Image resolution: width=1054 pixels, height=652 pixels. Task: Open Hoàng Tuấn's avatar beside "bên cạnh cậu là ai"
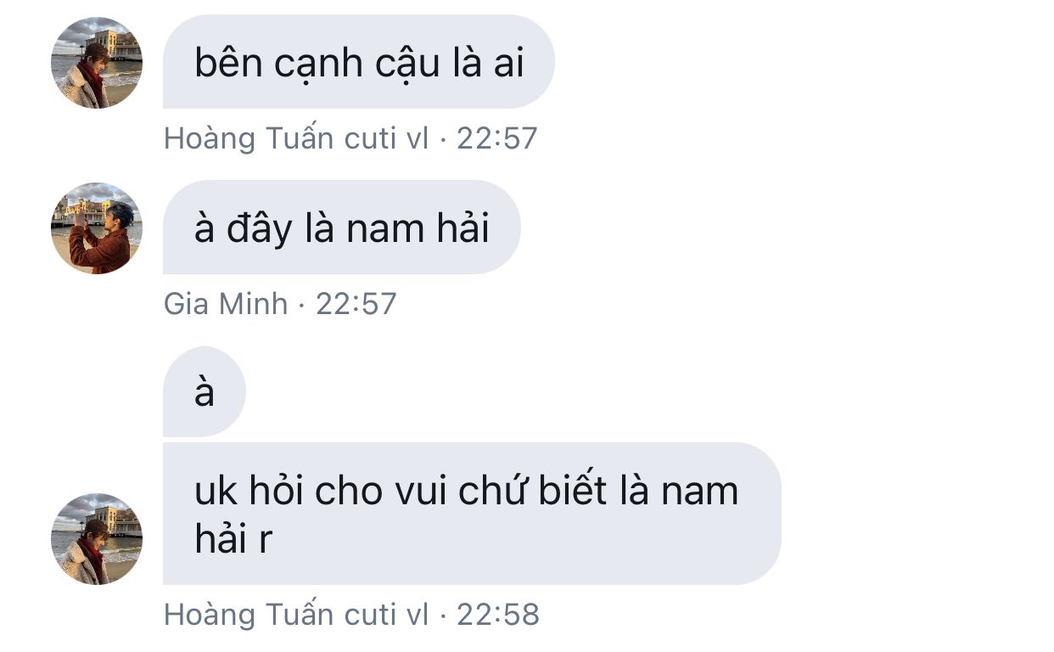[97, 63]
